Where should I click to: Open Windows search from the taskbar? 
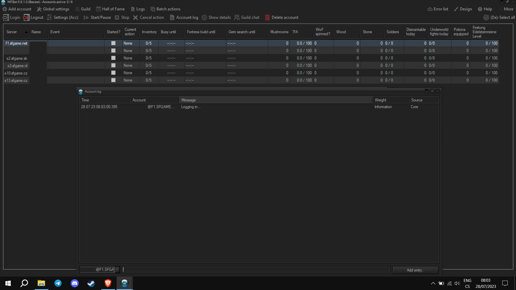[24, 283]
